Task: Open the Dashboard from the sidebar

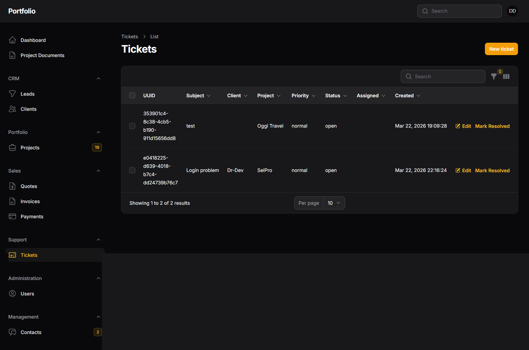Action: coord(33,40)
